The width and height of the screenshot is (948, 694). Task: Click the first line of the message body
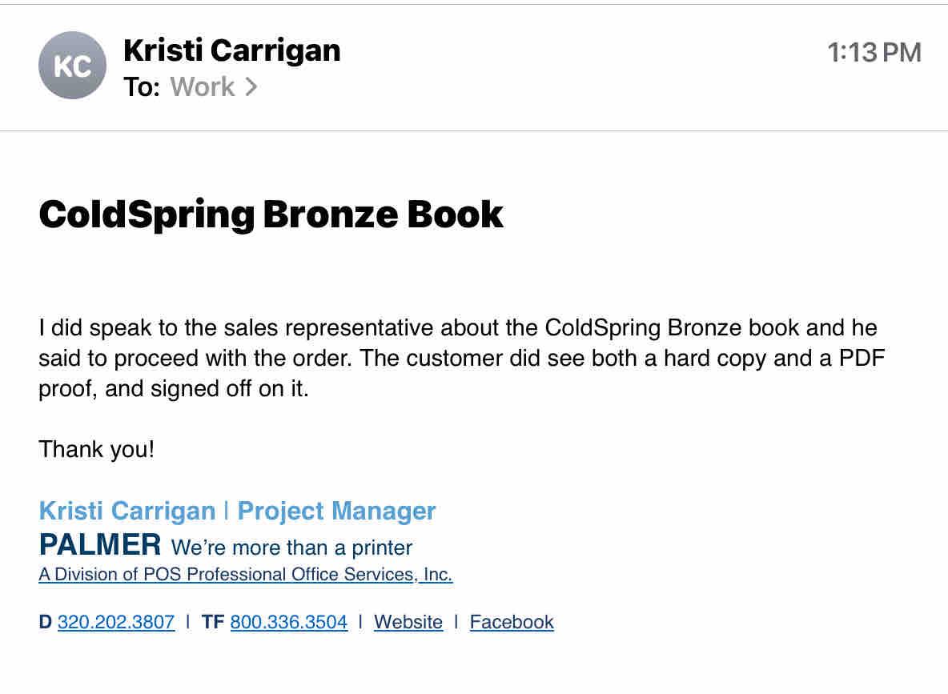457,328
